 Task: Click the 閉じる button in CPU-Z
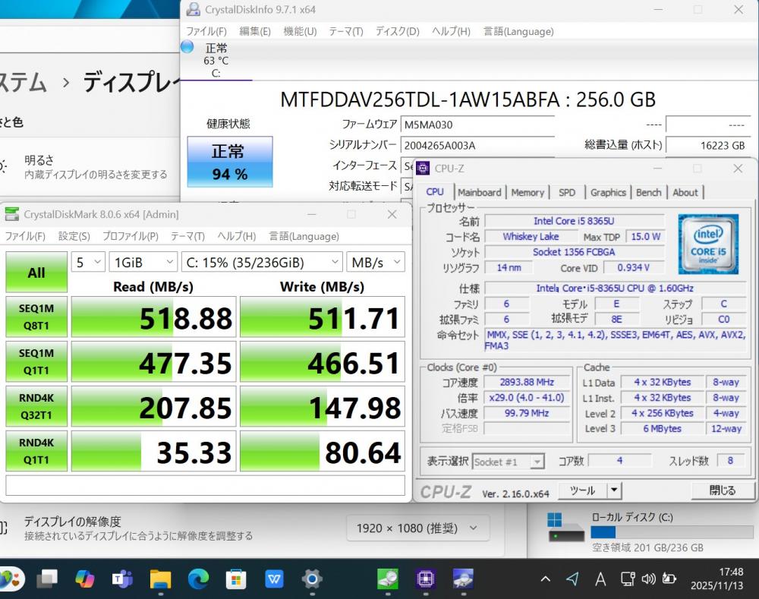pyautogui.click(x=722, y=490)
